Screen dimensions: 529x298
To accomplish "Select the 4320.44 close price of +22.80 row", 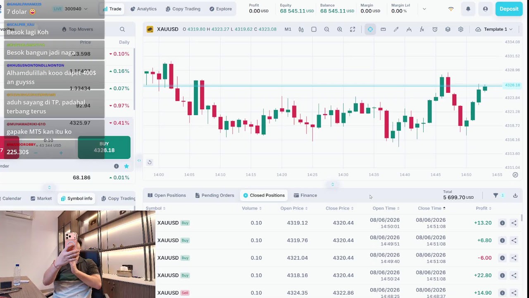I will pyautogui.click(x=343, y=275).
